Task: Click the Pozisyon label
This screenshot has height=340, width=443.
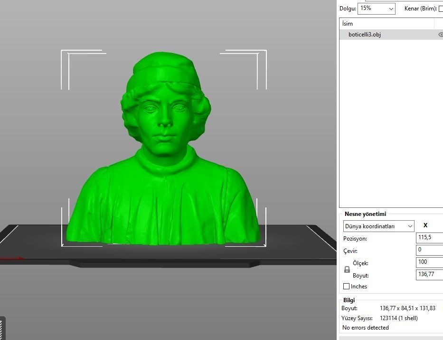Action: (355, 239)
